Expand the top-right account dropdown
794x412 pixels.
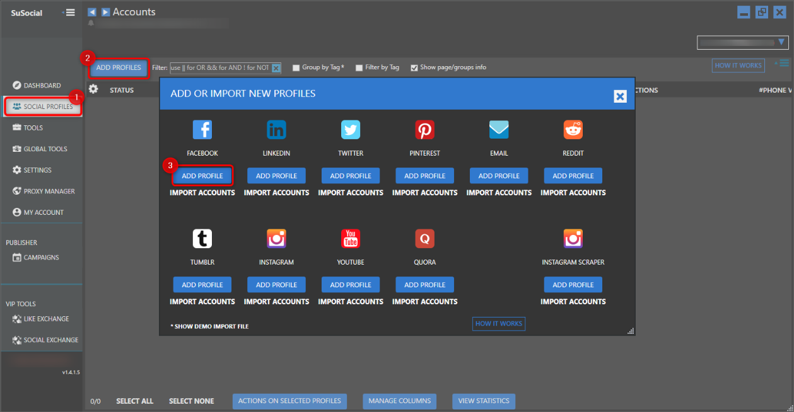[x=743, y=42]
